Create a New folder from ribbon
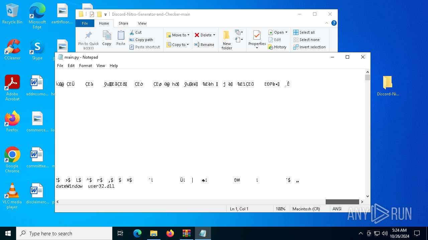The width and height of the screenshot is (428, 240). 227,40
